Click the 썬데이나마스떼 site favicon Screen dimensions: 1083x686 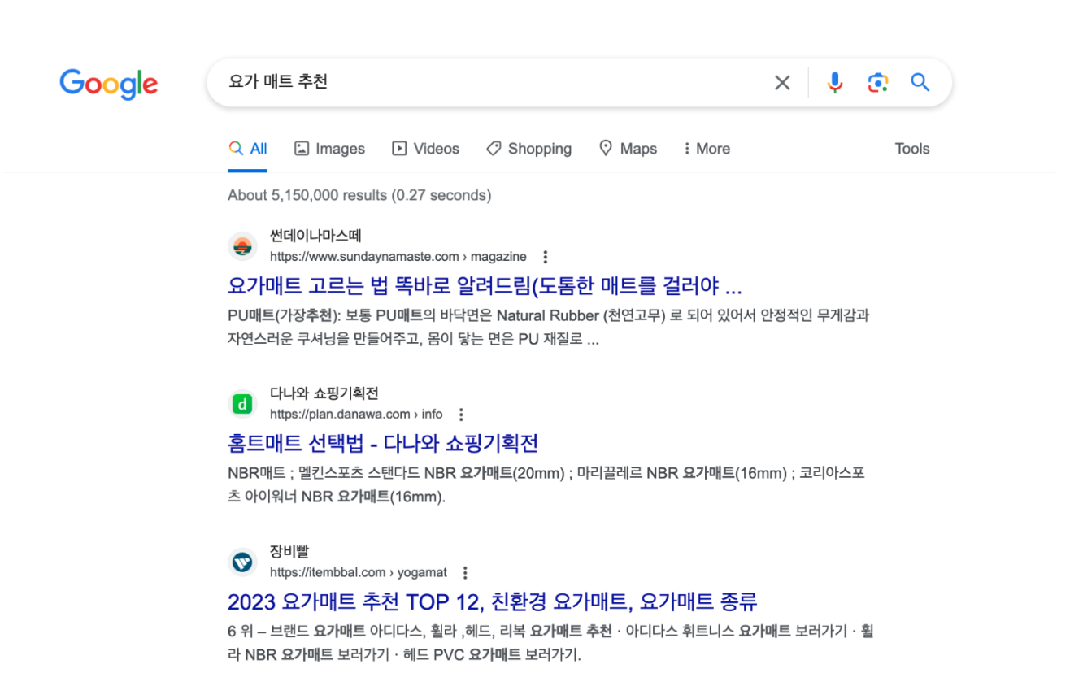242,245
